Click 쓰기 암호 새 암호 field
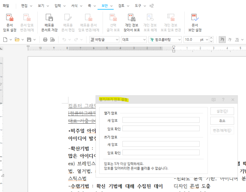246x192 pixels. (161, 144)
